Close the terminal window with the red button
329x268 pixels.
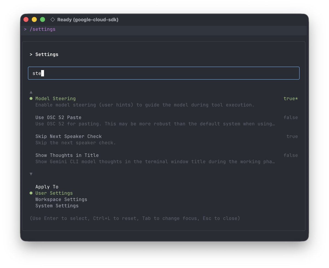point(26,19)
